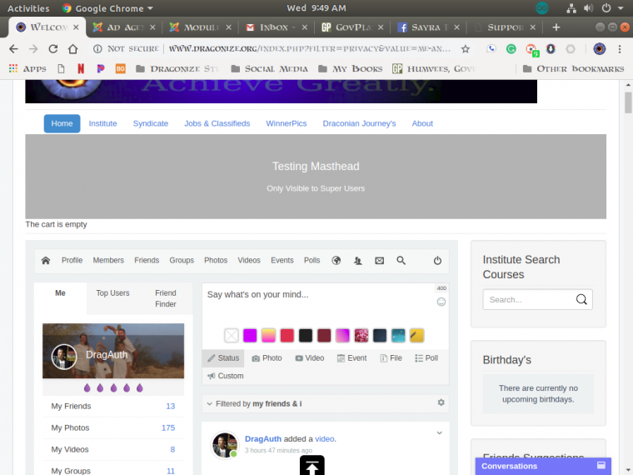Screen dimensions: 633x475
Task: Open the Apps bookmarks shortcut
Action: pos(27,68)
